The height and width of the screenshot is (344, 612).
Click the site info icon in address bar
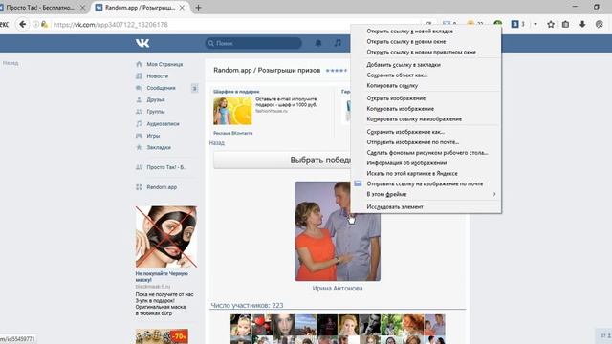click(35, 24)
